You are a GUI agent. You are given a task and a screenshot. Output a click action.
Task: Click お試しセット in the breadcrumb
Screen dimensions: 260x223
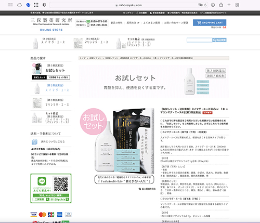[x=95, y=58]
